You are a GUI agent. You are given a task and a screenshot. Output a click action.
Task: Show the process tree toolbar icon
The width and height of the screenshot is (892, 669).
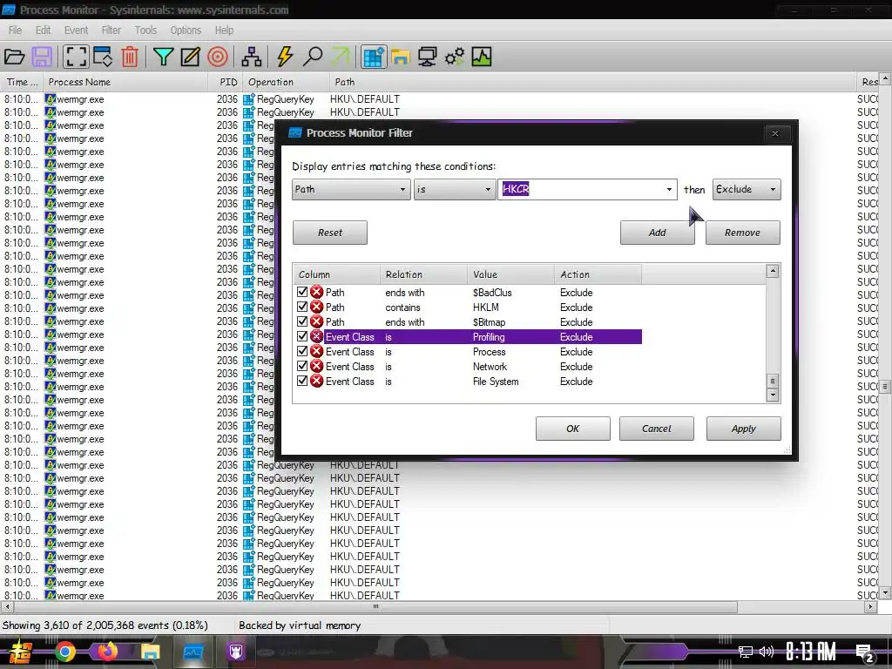[252, 57]
